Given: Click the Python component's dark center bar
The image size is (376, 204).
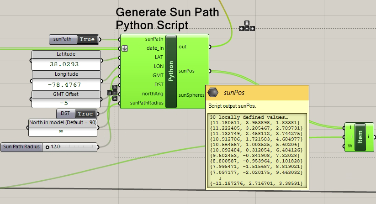Looking at the screenshot, I should click(x=171, y=71).
